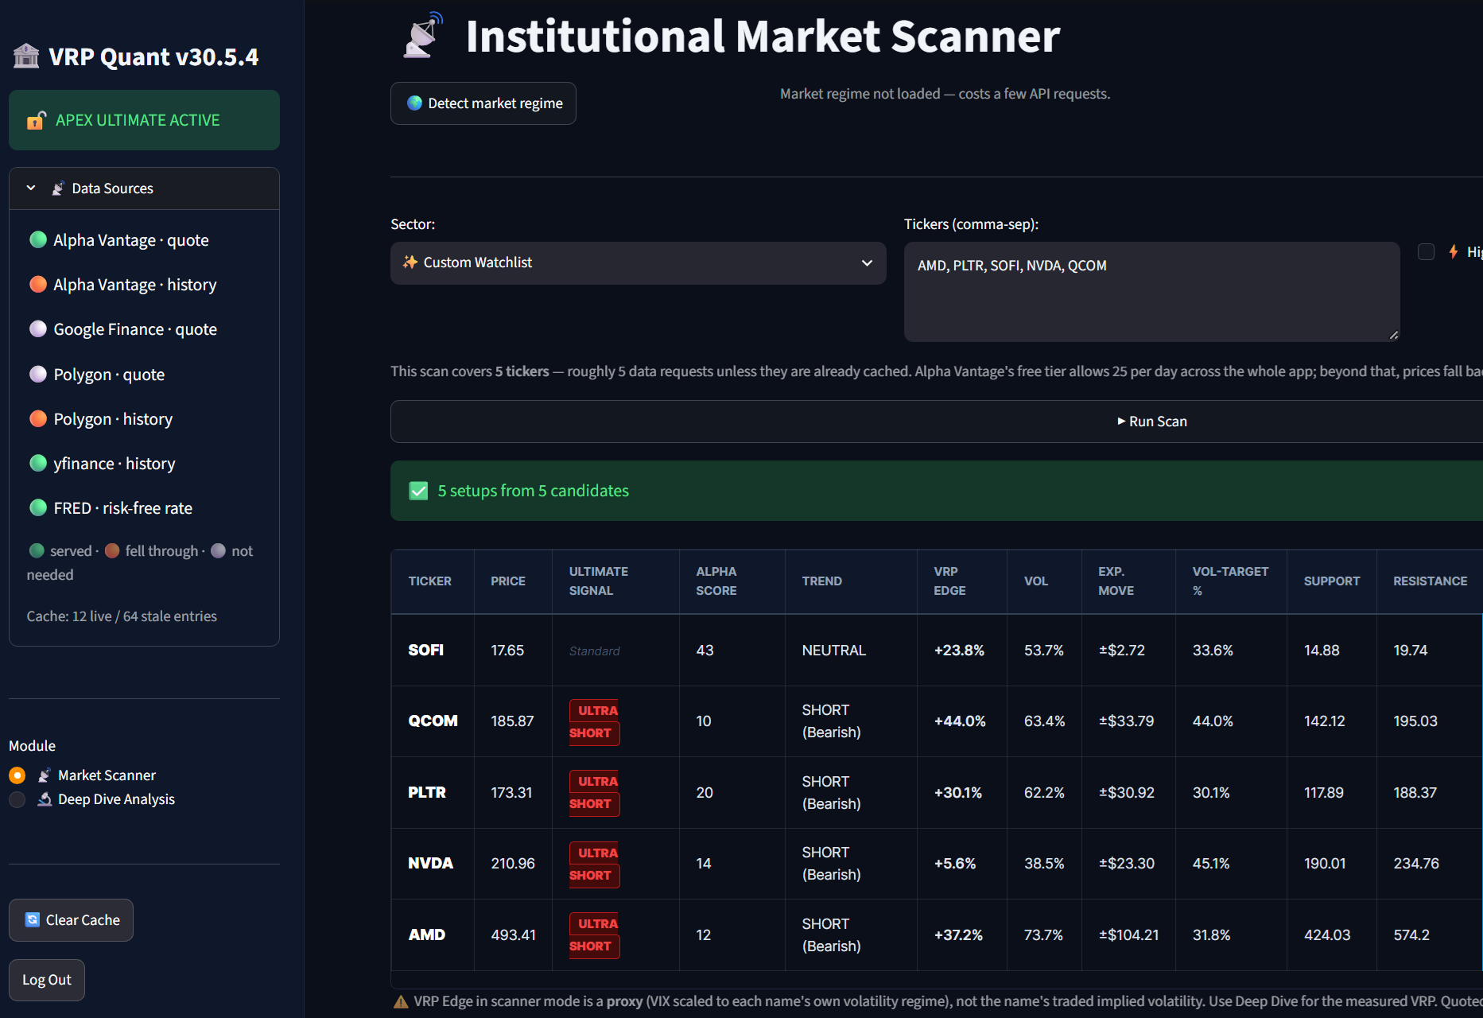
Task: Click the globe icon in Detect market regime
Action: 414,103
